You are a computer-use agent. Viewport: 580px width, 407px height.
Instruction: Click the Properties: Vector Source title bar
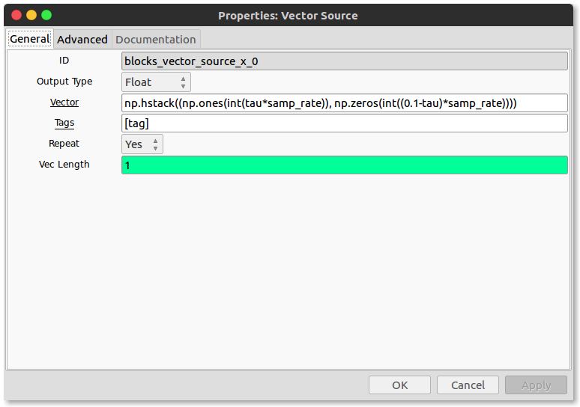click(288, 16)
